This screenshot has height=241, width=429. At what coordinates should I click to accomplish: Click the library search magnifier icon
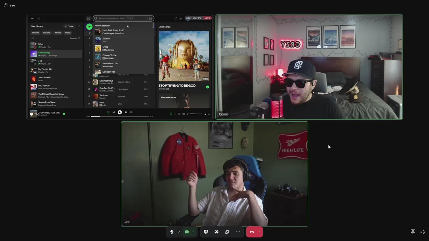[x=33, y=38]
